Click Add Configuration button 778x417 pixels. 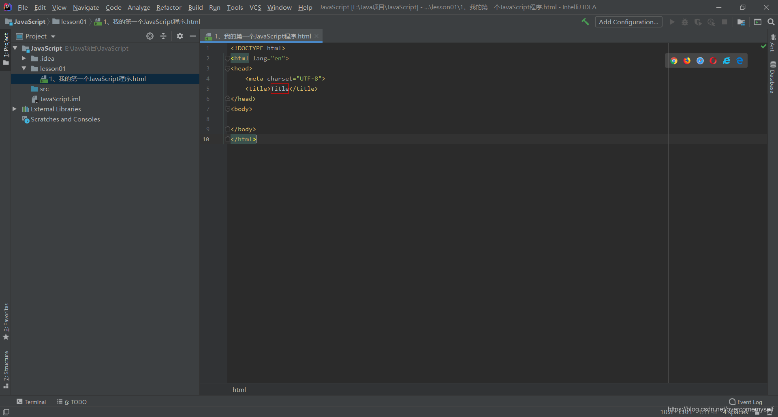pos(628,22)
